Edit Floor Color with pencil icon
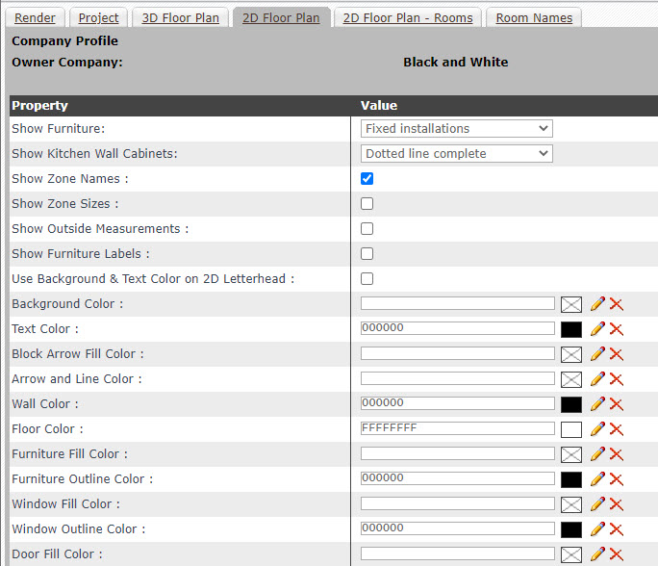Image resolution: width=658 pixels, height=566 pixels. coord(597,428)
